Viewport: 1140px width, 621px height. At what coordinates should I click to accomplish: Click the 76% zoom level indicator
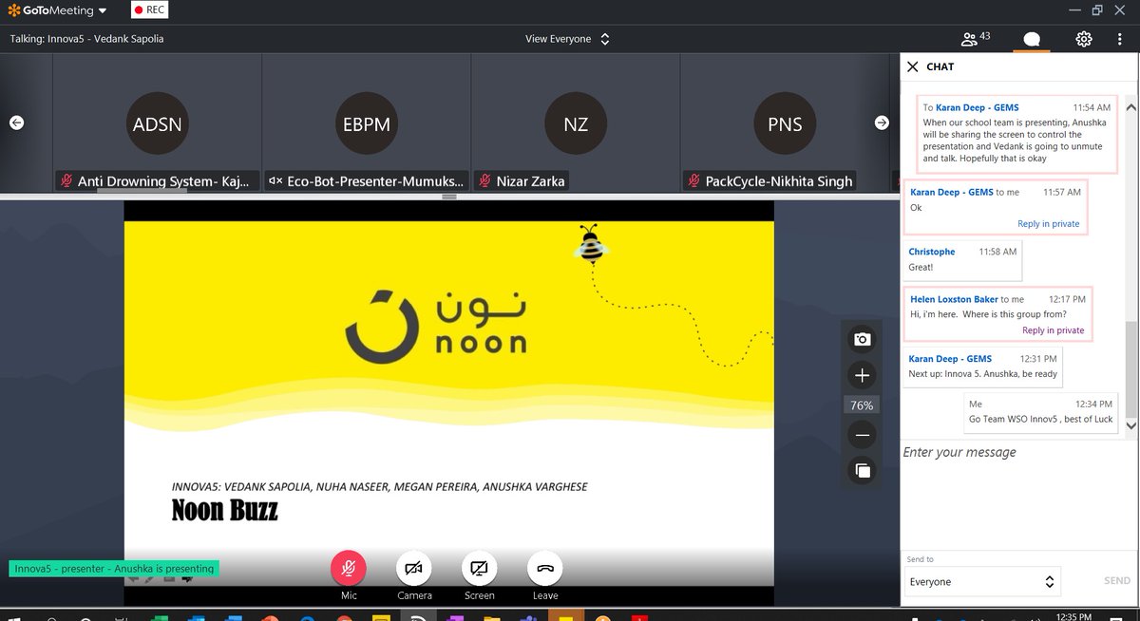tap(862, 405)
